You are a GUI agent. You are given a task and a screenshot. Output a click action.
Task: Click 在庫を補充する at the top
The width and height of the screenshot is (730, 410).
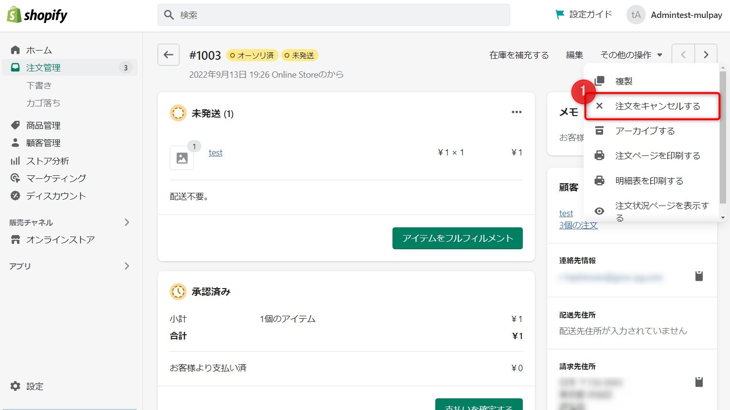(518, 55)
